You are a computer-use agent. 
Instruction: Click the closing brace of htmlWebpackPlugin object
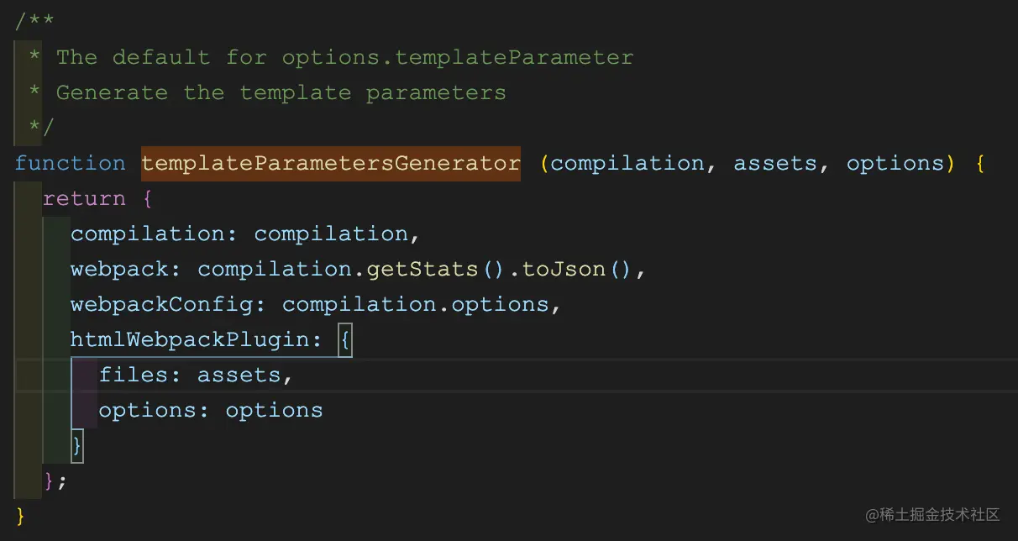tap(77, 444)
